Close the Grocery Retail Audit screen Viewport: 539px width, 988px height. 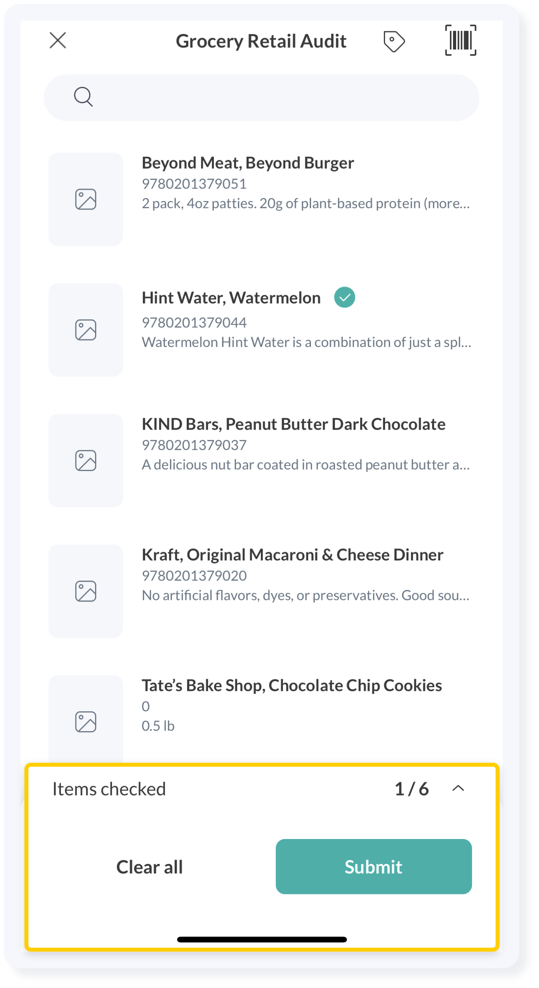click(x=58, y=40)
